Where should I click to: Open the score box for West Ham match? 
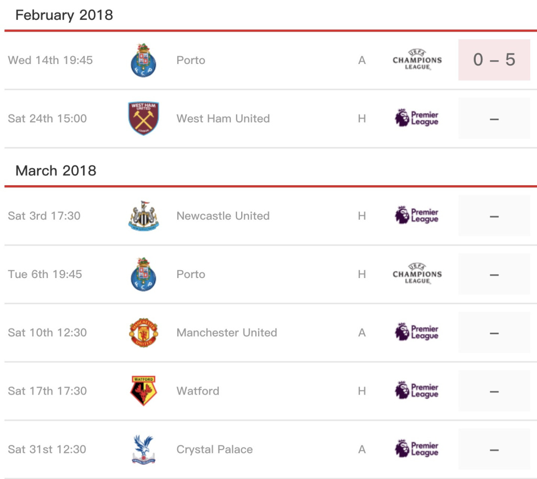click(x=494, y=119)
